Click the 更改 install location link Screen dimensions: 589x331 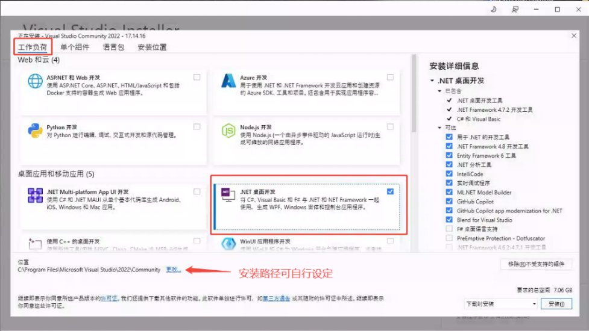click(173, 270)
